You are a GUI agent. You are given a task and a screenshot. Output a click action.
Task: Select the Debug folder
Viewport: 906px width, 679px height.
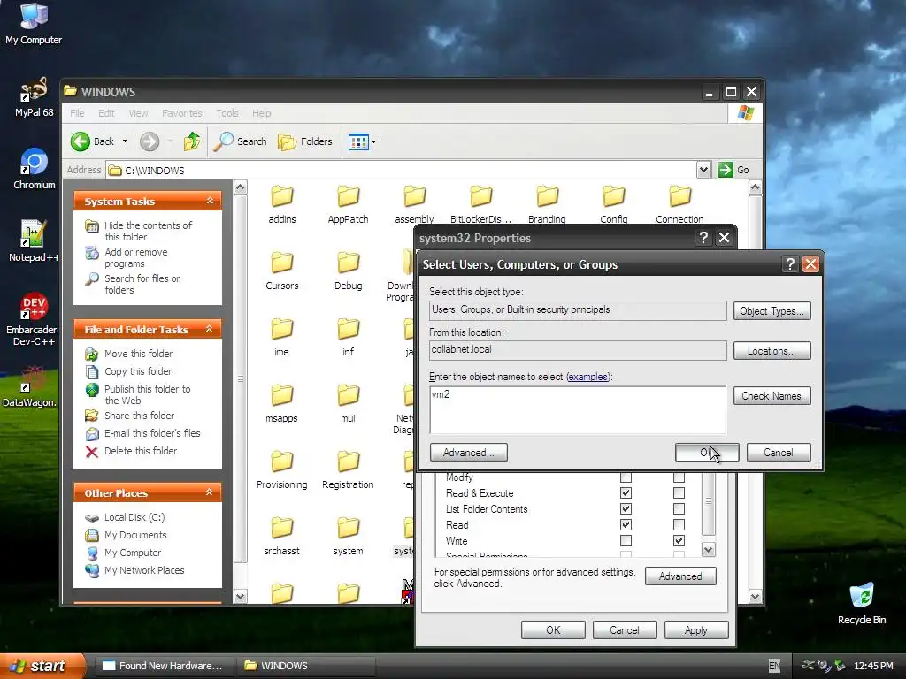pos(348,271)
